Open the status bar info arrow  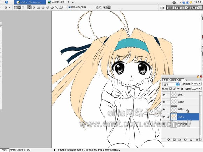55,150
